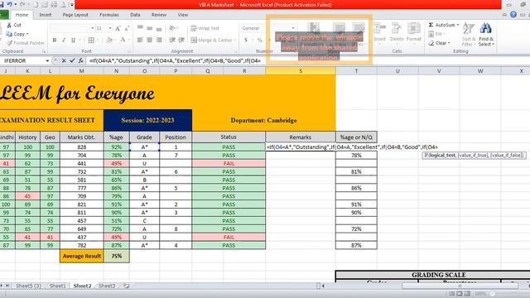The width and height of the screenshot is (530, 298).
Task: Toggle Bold formatting
Action: click(55, 41)
